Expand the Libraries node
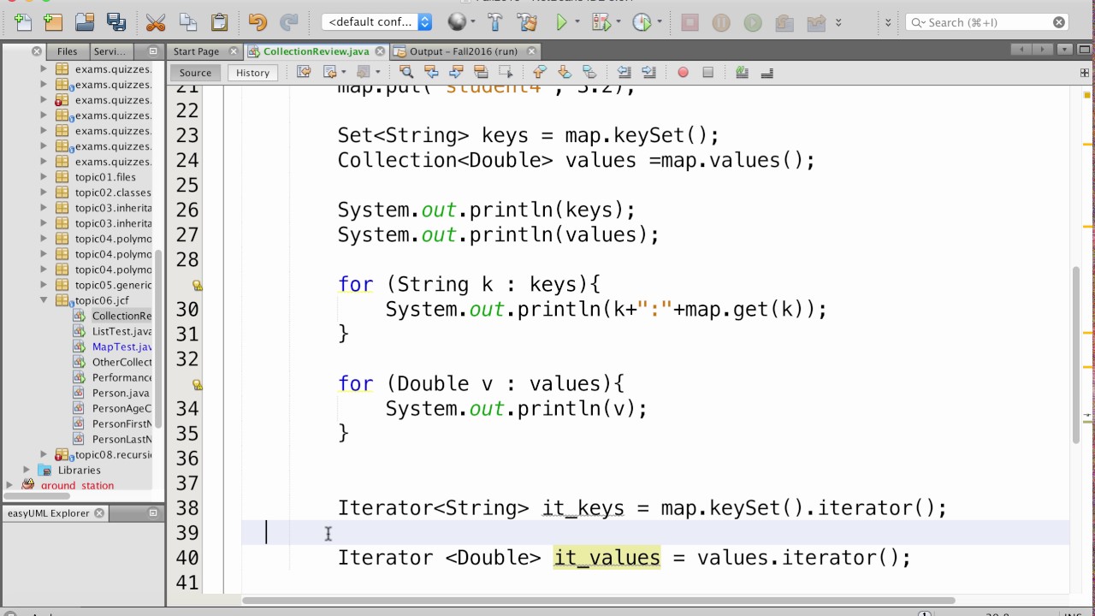 27,470
